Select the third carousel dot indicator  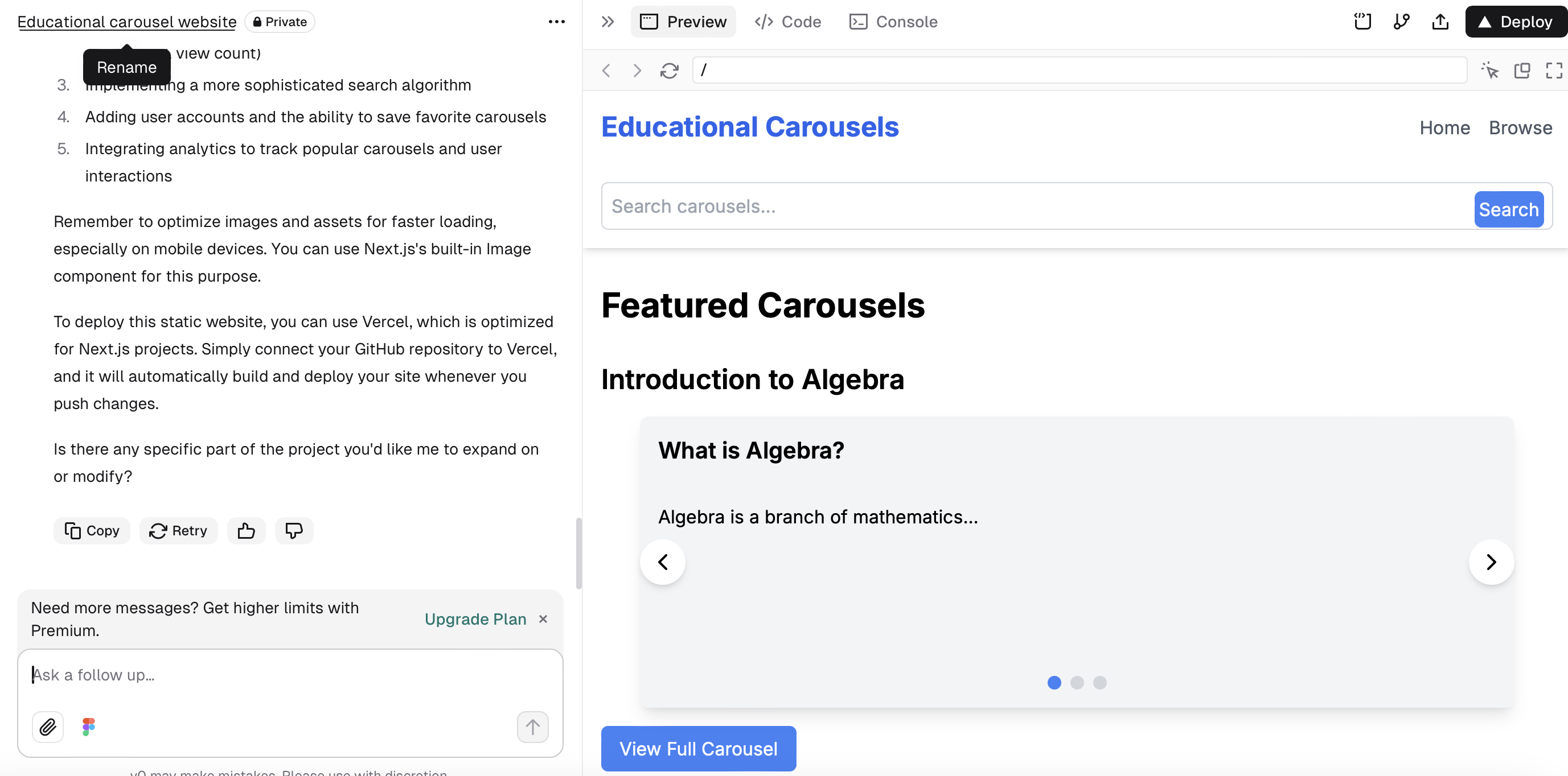coord(1099,682)
